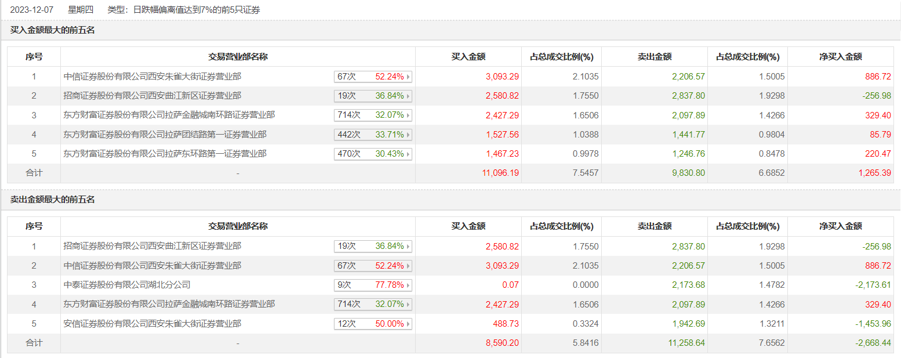Click the arrow next to 442次 33.71%
The width and height of the screenshot is (901, 358).
(x=408, y=135)
